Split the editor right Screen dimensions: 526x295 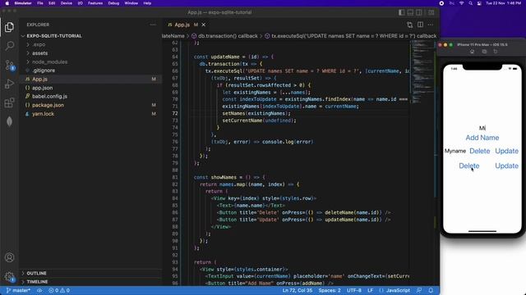pos(420,25)
